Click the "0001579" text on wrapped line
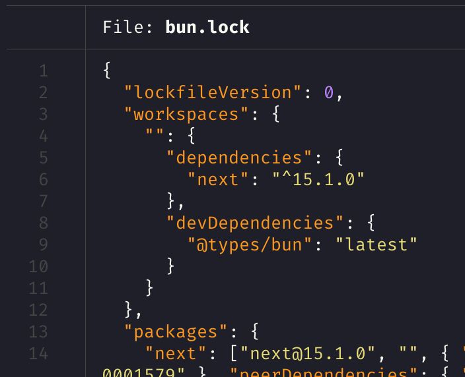465x377 pixels. point(143,372)
